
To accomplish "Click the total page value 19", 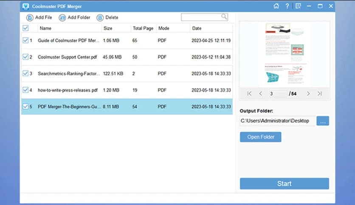I will point(135,90).
